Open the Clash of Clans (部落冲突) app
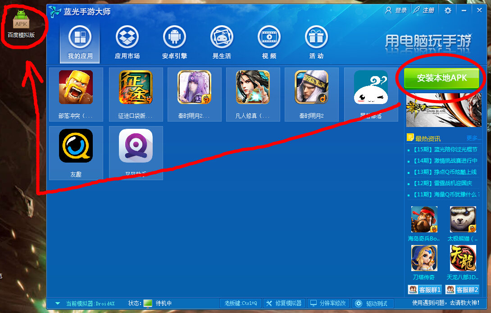This screenshot has height=313, width=491. [x=76, y=87]
